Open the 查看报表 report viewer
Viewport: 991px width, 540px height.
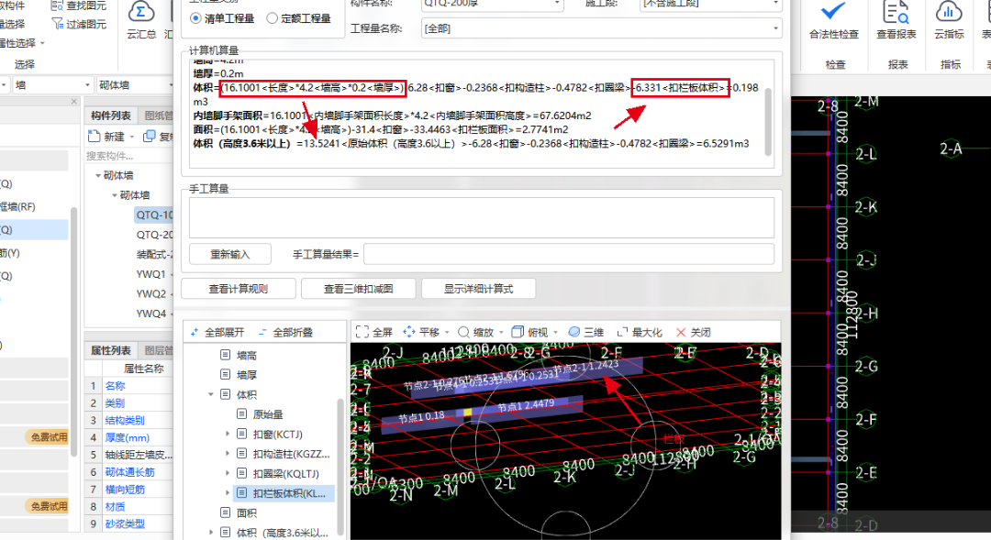[x=896, y=21]
